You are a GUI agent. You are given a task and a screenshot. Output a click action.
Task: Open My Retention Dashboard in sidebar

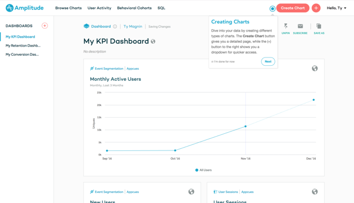pos(23,45)
